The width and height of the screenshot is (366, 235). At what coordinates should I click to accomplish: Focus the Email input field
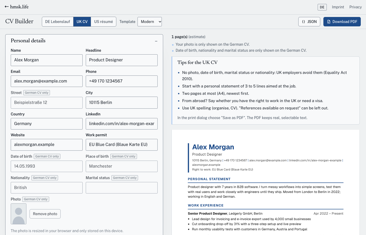click(47, 81)
